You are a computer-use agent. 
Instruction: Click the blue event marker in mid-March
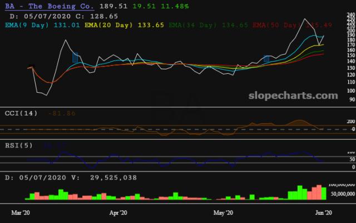(x=76, y=57)
